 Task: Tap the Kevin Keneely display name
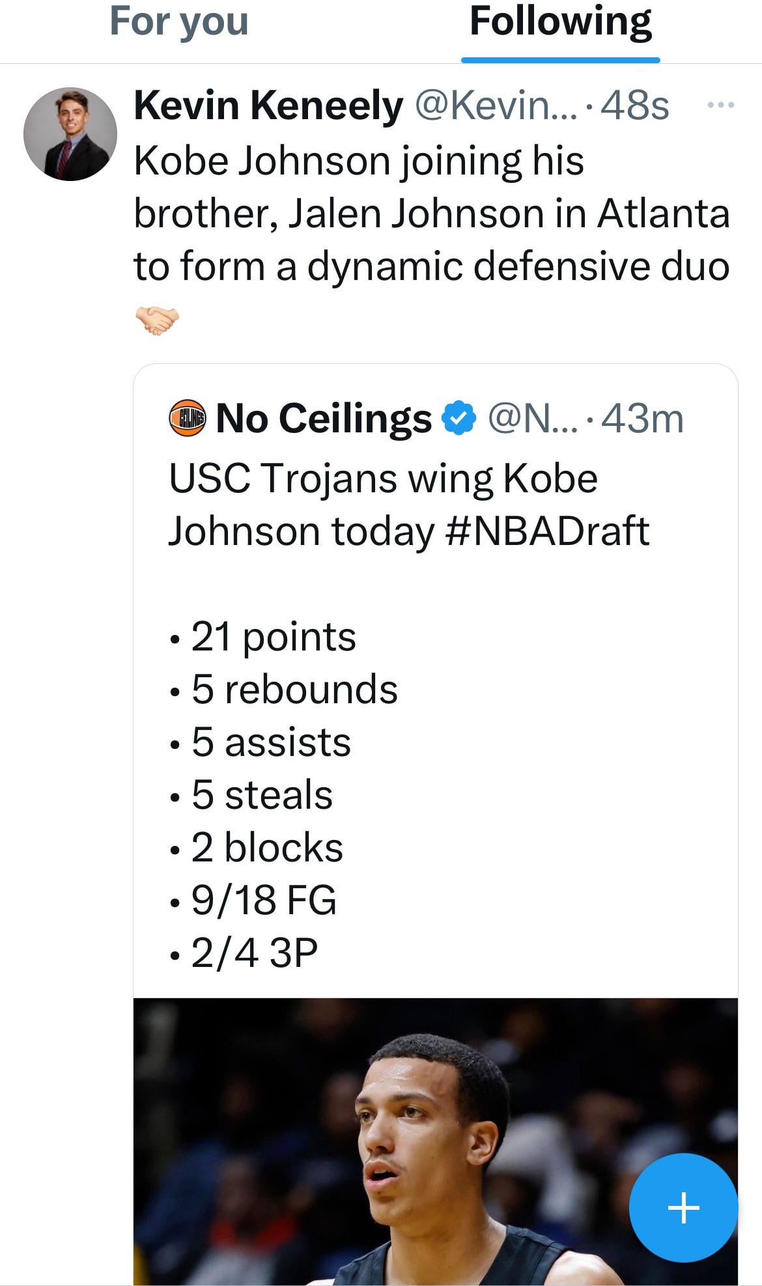click(268, 106)
